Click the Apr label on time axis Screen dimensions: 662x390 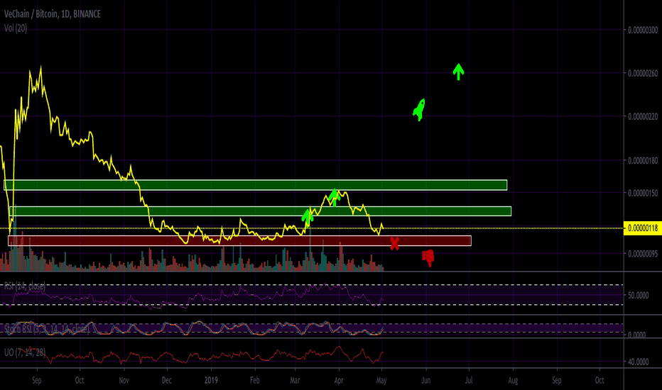click(339, 380)
